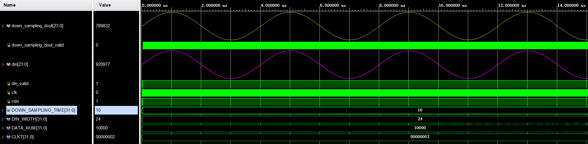Click the DOWN_SAMPLING_TIME waveform value 10
The image size is (588, 144).
point(420,110)
